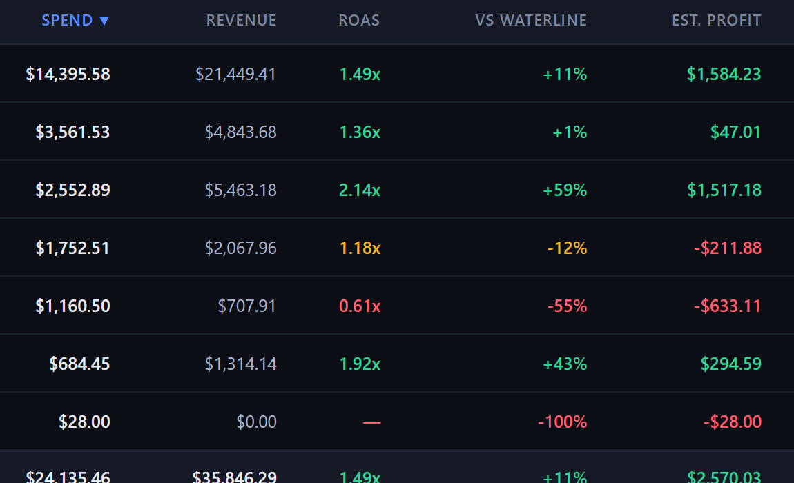Viewport: 794px width, 483px height.
Task: Click the -12% waterline value
Action: 567,248
